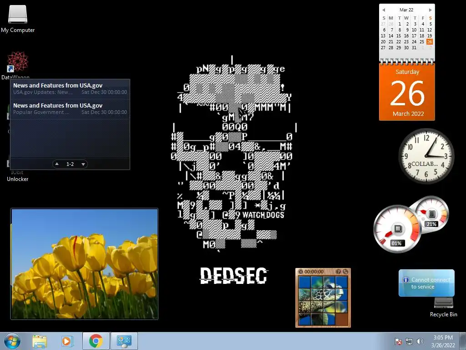
Task: Click the puzzle timer reading 00:00:00
Action: [314, 272]
